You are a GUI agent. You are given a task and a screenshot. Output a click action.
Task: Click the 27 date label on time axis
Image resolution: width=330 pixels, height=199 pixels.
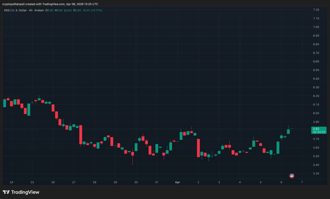pos(74,182)
